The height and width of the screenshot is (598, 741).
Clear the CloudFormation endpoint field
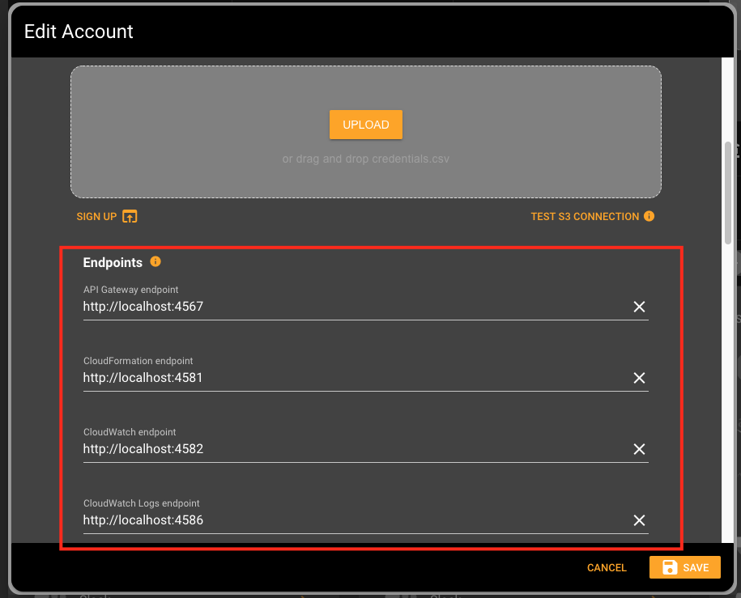[639, 378]
